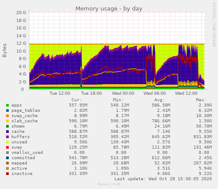Screen dimensions: 218x189
Task: Select the committed legend label
Action: pyautogui.click(x=23, y=158)
